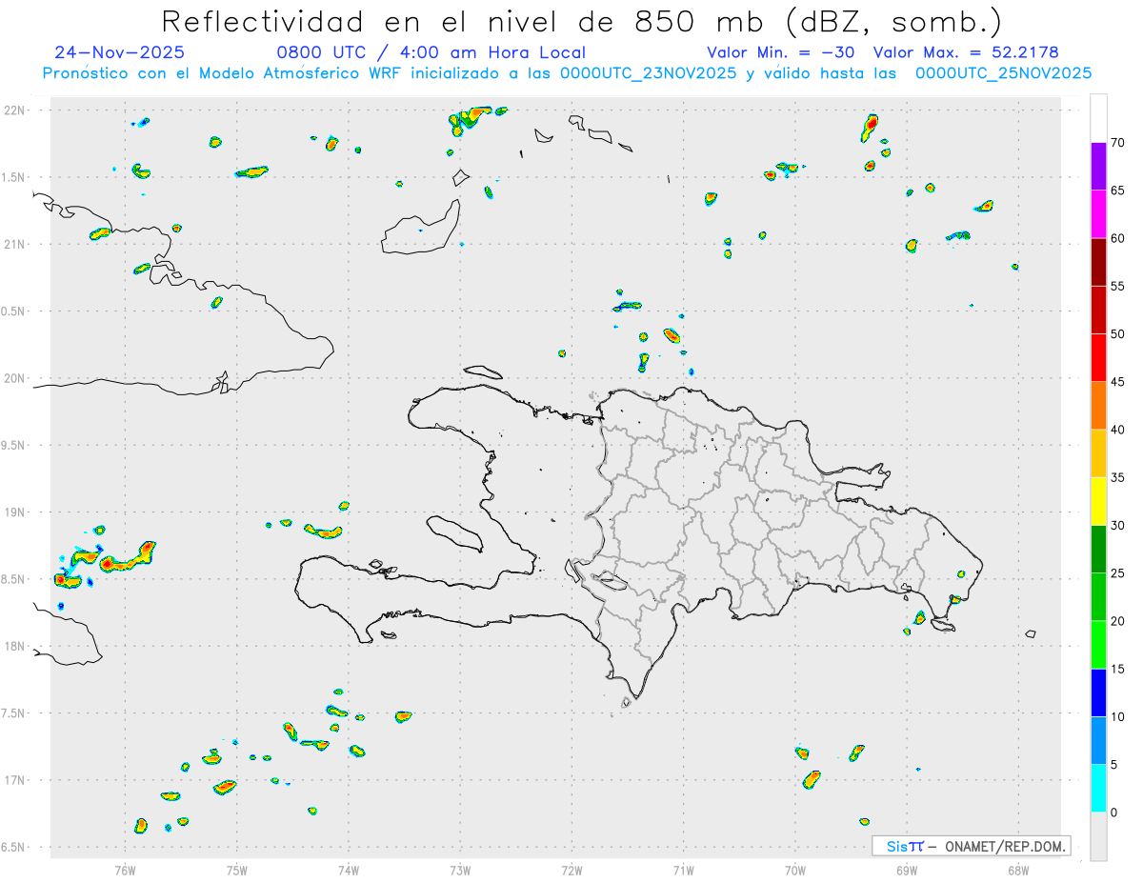
Task: Click the "20N" latitude label
Action: pos(16,378)
